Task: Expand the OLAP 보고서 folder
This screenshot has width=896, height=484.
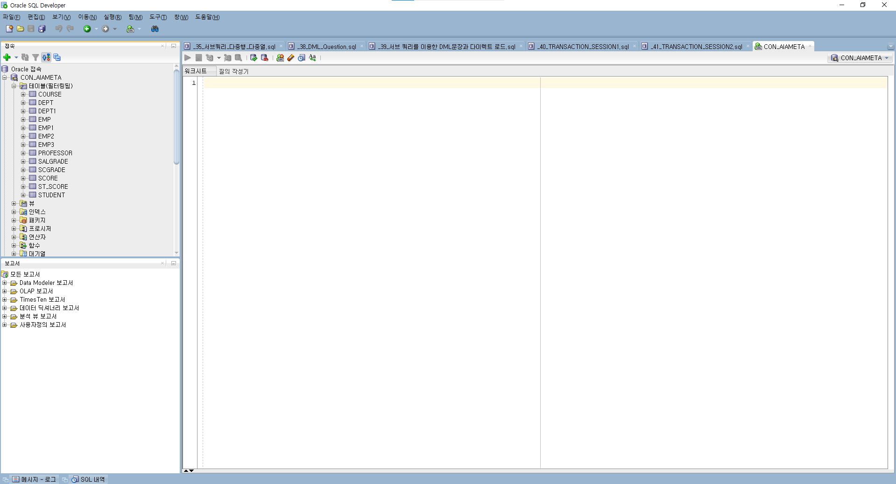Action: click(5, 291)
